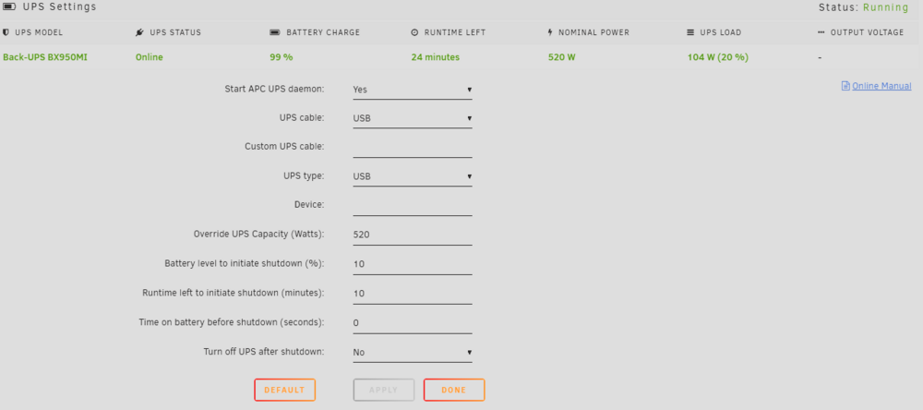Click the DONE button

454,390
